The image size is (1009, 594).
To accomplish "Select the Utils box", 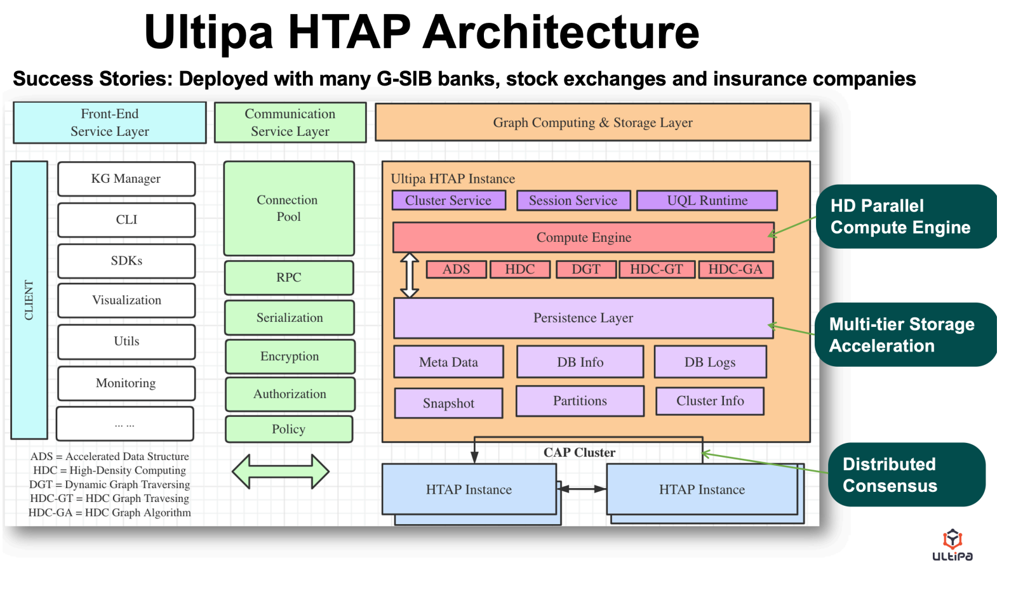I will point(126,341).
